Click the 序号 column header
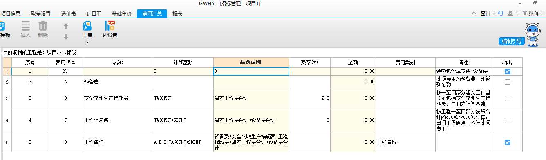The image size is (546, 160). click(x=30, y=62)
